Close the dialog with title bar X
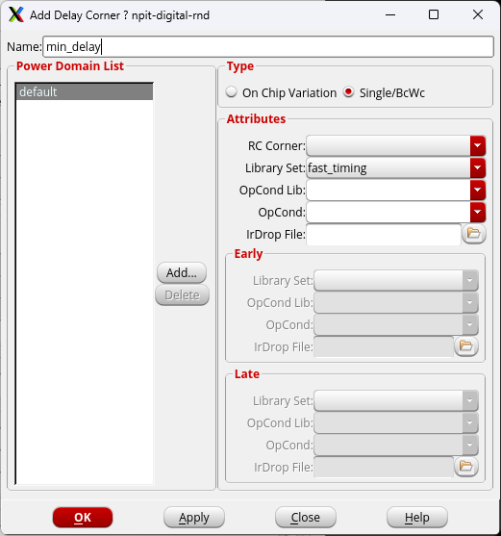 (477, 14)
